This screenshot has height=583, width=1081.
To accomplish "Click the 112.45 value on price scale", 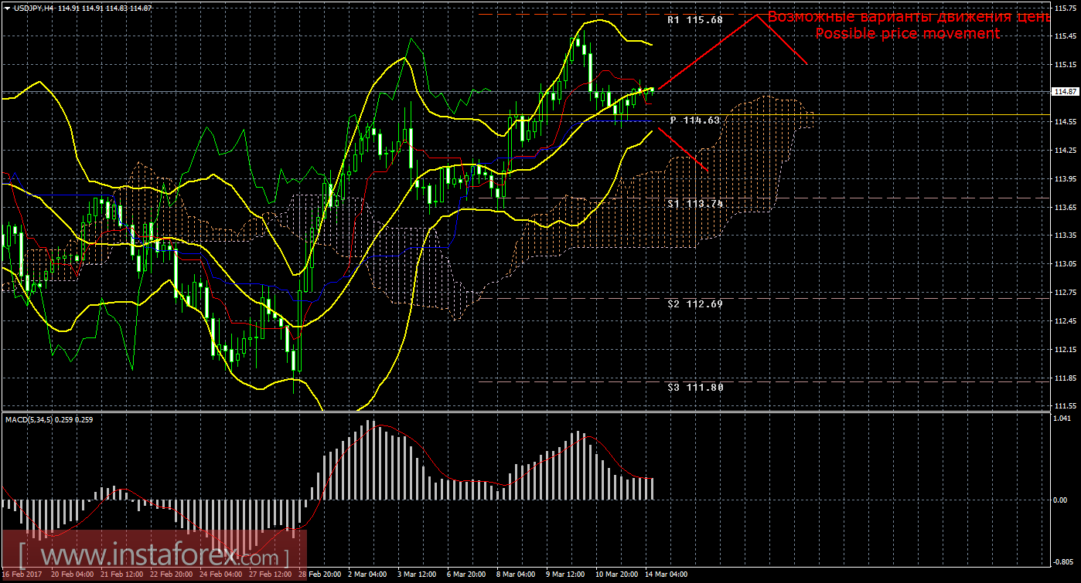I will pos(1066,321).
